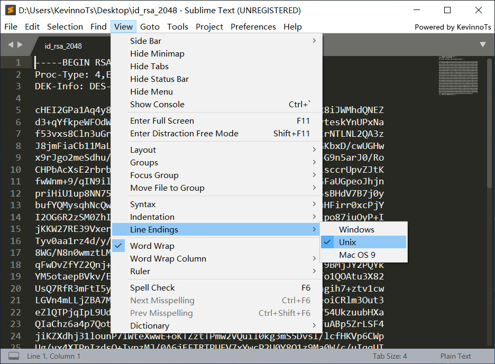The width and height of the screenshot is (495, 364).
Task: Select Mac OS 9 line endings
Action: pos(363,255)
